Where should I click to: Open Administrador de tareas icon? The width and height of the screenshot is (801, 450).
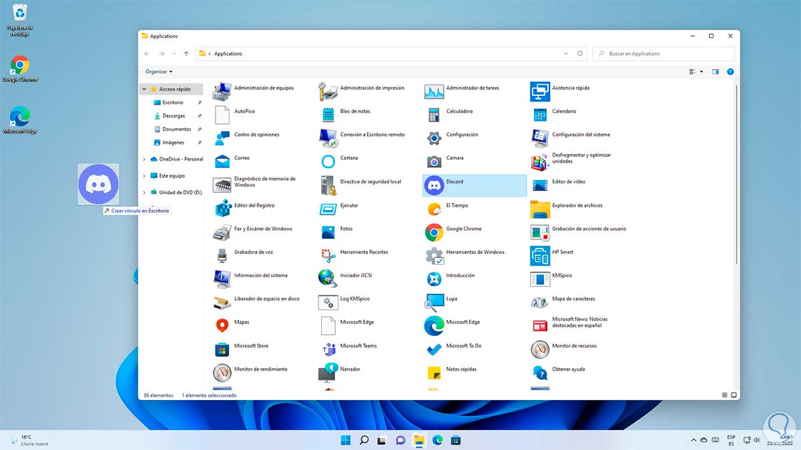[x=435, y=91]
